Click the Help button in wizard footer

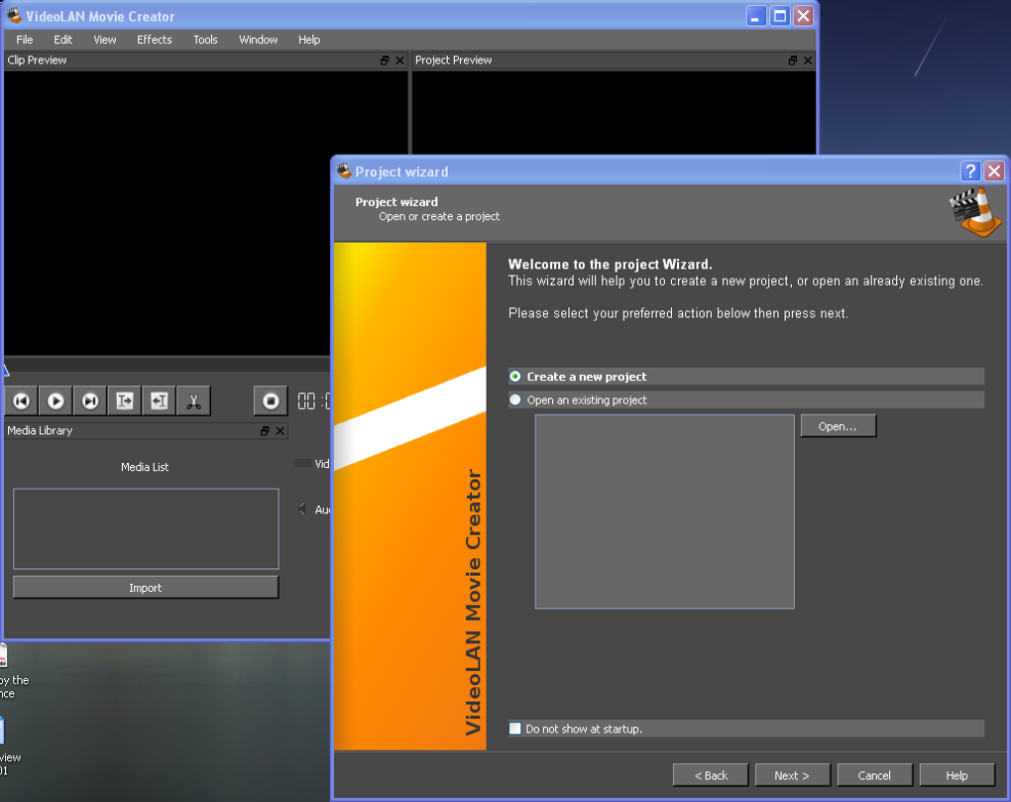point(956,775)
